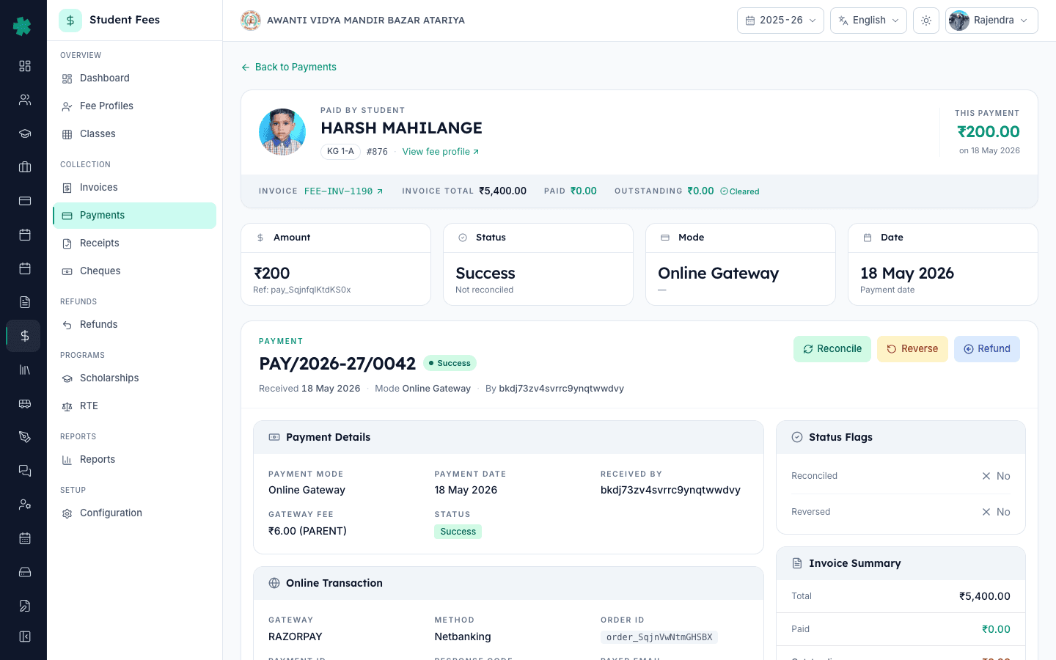
Task: Open the user-with-gear icon in the dark icon rail
Action: pyautogui.click(x=25, y=505)
